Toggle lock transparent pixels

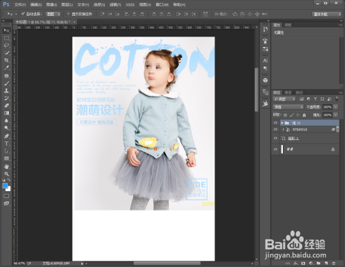point(285,115)
